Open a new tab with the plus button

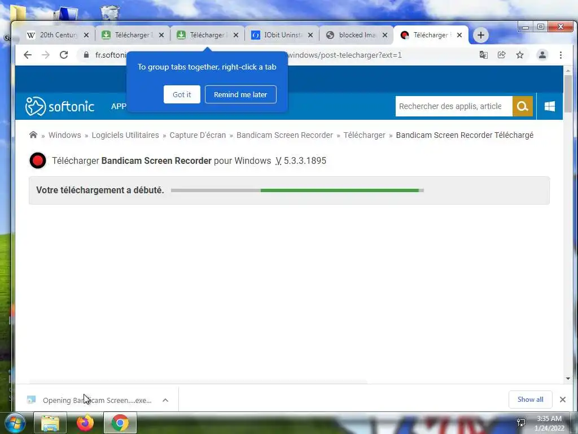481,35
